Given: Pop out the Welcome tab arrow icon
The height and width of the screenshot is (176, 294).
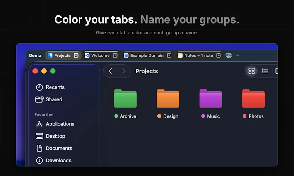Looking at the screenshot, I should click(115, 55).
